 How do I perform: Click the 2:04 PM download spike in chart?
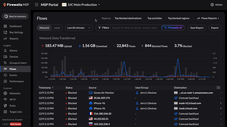click(178, 60)
